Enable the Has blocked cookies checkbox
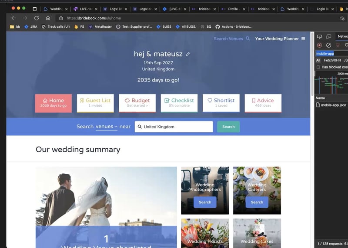Screen dimensions: 348x248 [318, 67]
